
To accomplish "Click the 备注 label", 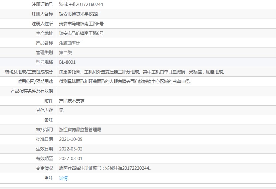I will click(49, 120).
